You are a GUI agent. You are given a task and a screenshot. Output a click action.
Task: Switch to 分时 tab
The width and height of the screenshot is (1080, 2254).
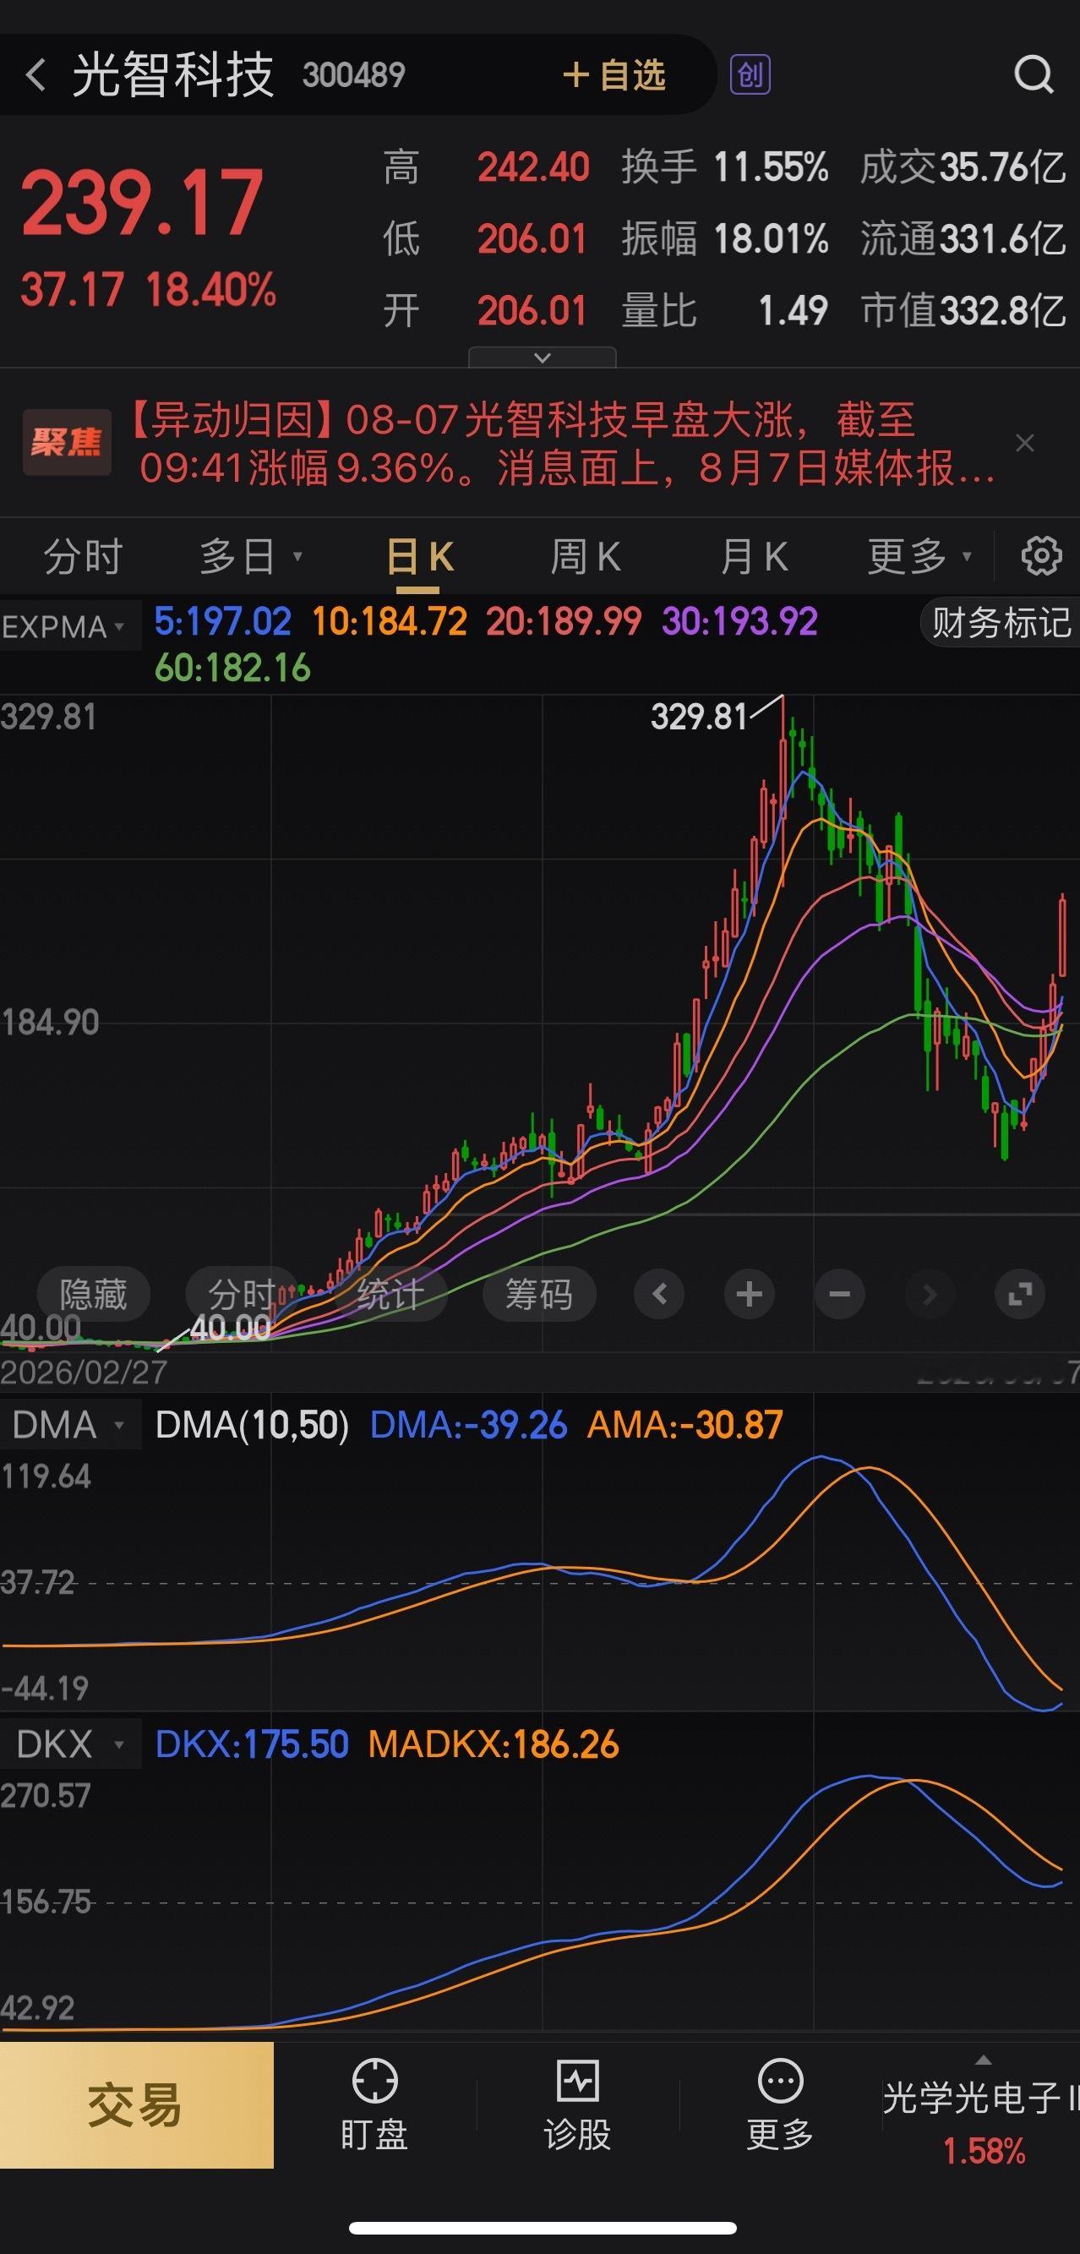point(83,556)
